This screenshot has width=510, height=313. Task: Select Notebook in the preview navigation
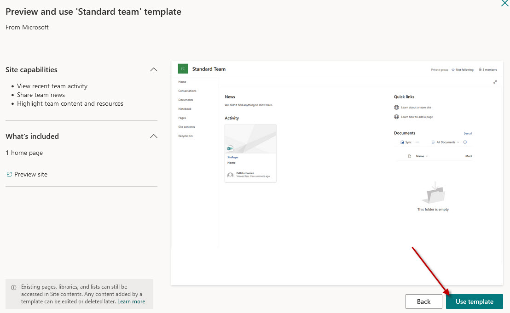click(185, 109)
